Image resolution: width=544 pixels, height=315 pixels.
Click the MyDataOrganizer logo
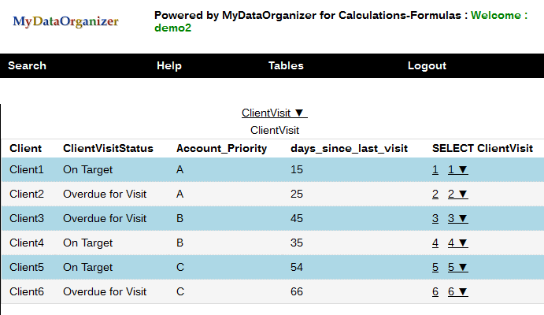click(65, 21)
